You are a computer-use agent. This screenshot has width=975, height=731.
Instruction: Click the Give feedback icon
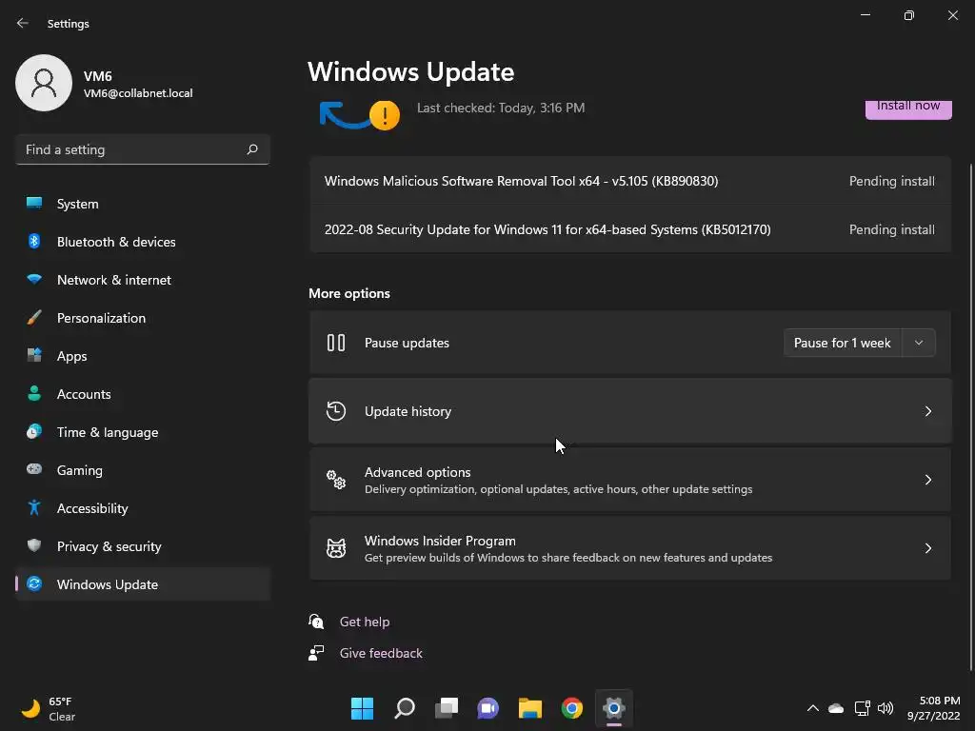pos(316,653)
